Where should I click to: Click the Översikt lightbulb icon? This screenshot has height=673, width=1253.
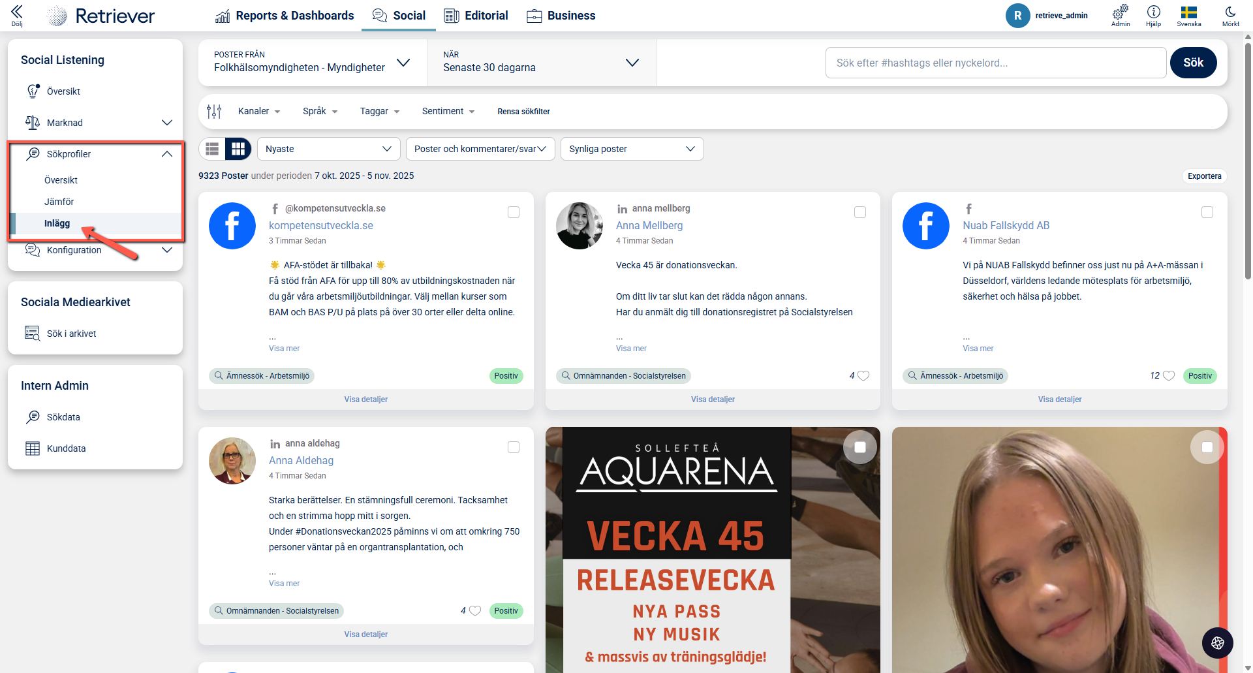point(33,91)
